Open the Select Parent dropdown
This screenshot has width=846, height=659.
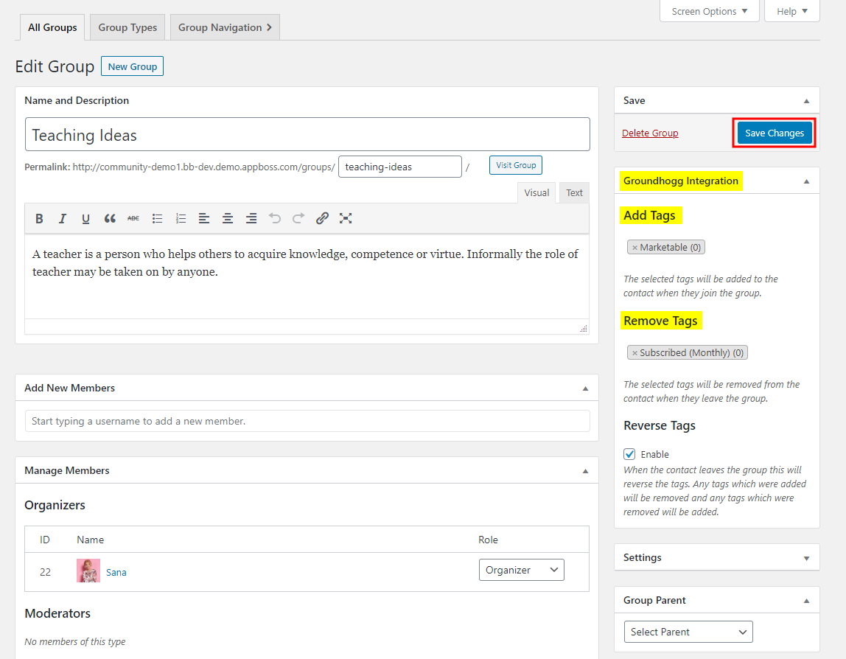tap(688, 632)
